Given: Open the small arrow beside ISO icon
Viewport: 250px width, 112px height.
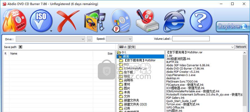Looking at the screenshot, I should [51, 31].
